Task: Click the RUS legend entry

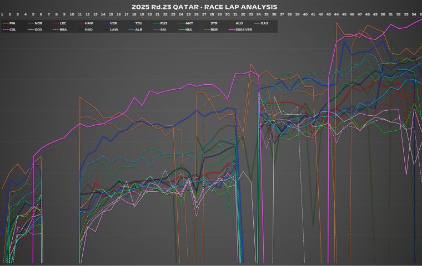Action: tap(164, 23)
